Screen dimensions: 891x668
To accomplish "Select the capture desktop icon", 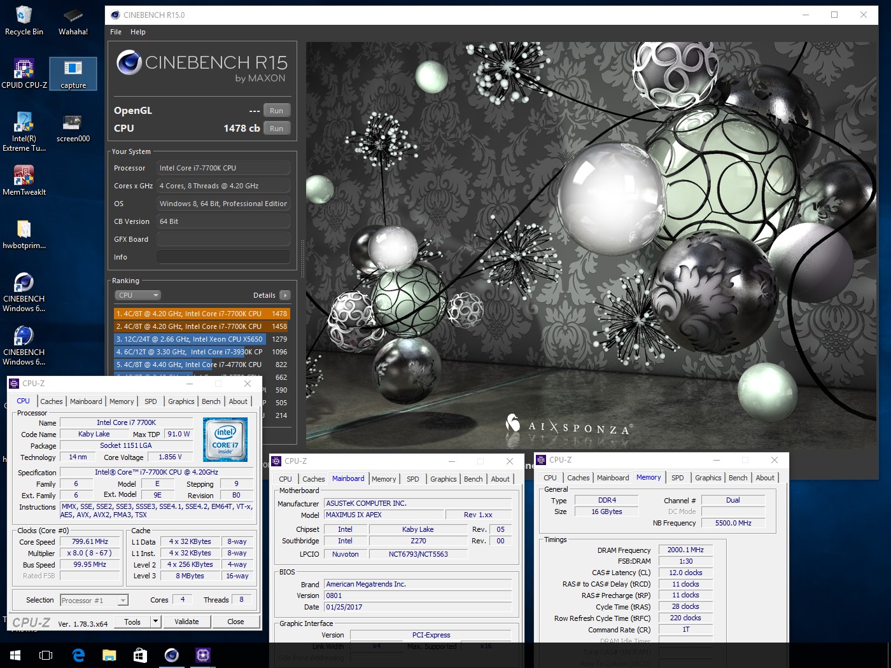I will (x=73, y=74).
